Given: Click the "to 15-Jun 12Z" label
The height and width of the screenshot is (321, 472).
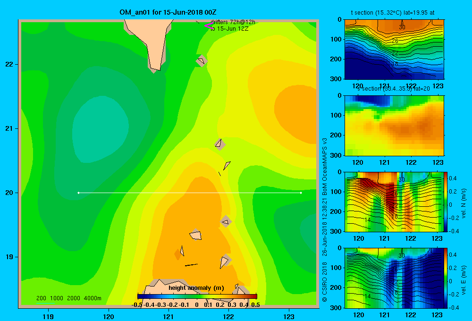Looking at the screenshot, I should (229, 29).
